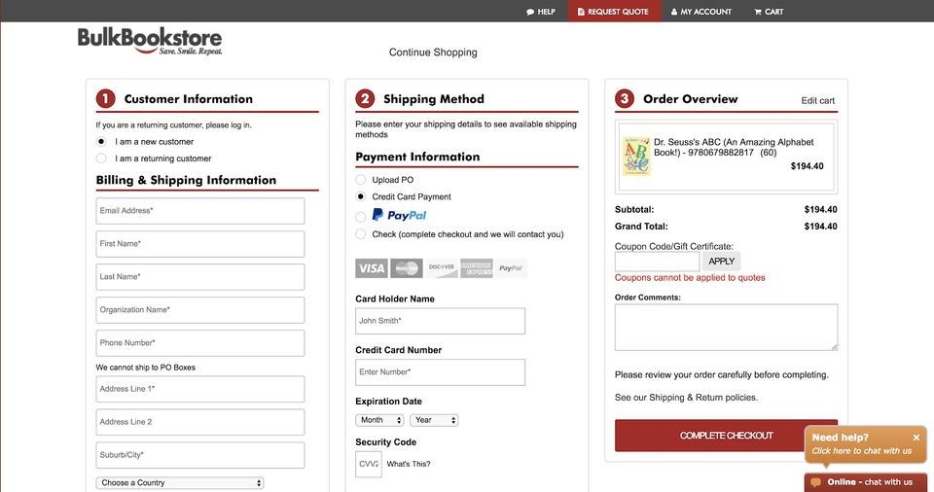
Task: Click the Email Address input field
Action: coord(199,211)
